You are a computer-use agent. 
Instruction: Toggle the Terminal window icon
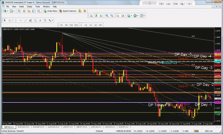[34, 11]
